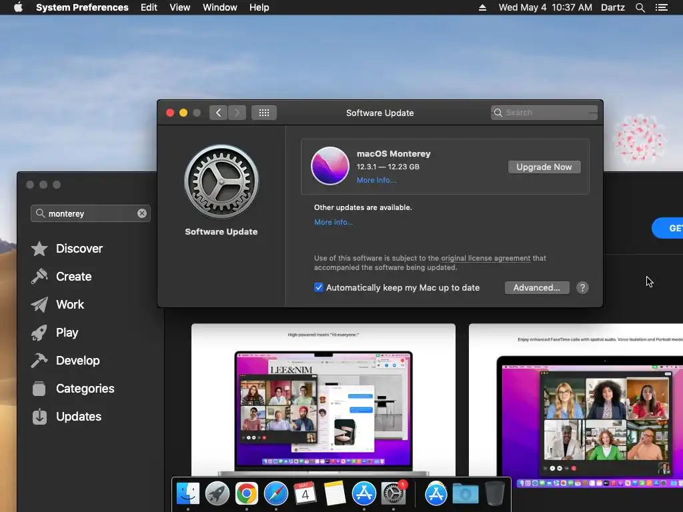Click the Software Update gear icon
This screenshot has height=512, width=683.
tap(221, 181)
